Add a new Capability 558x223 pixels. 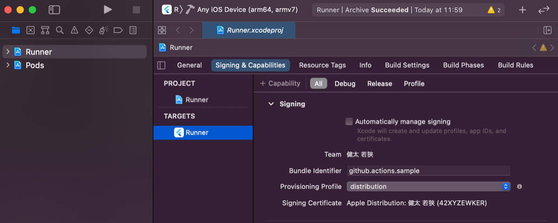coord(280,83)
